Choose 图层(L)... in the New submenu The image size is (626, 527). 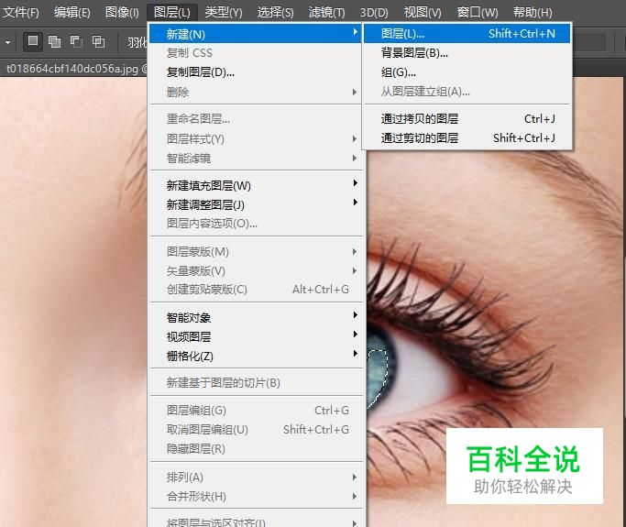tap(467, 34)
